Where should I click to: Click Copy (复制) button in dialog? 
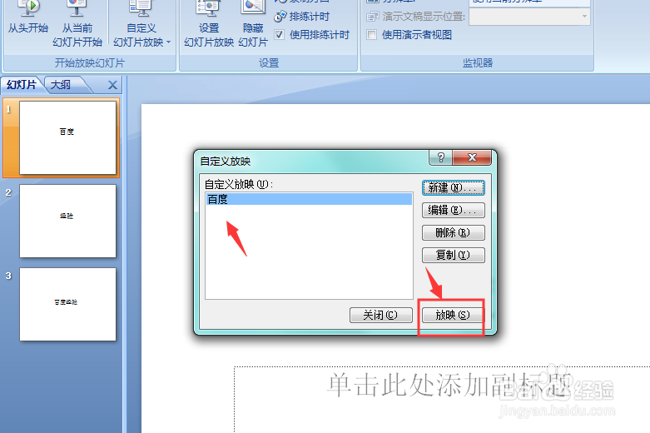pos(453,255)
